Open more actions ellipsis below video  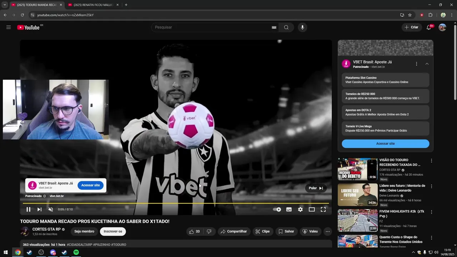(x=327, y=231)
